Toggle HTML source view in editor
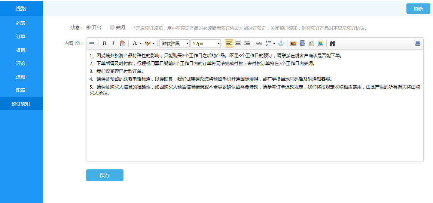The image size is (433, 203). click(92, 43)
